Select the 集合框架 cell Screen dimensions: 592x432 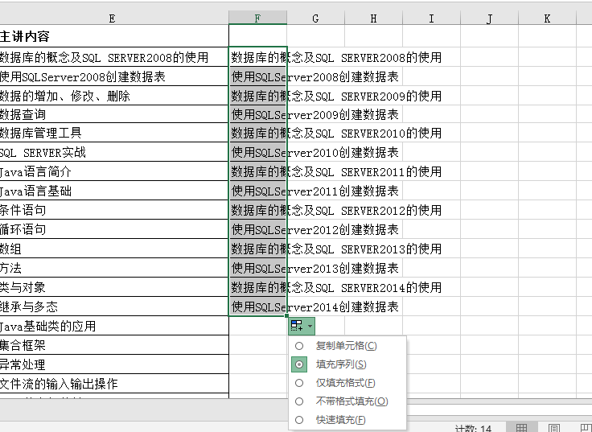114,345
